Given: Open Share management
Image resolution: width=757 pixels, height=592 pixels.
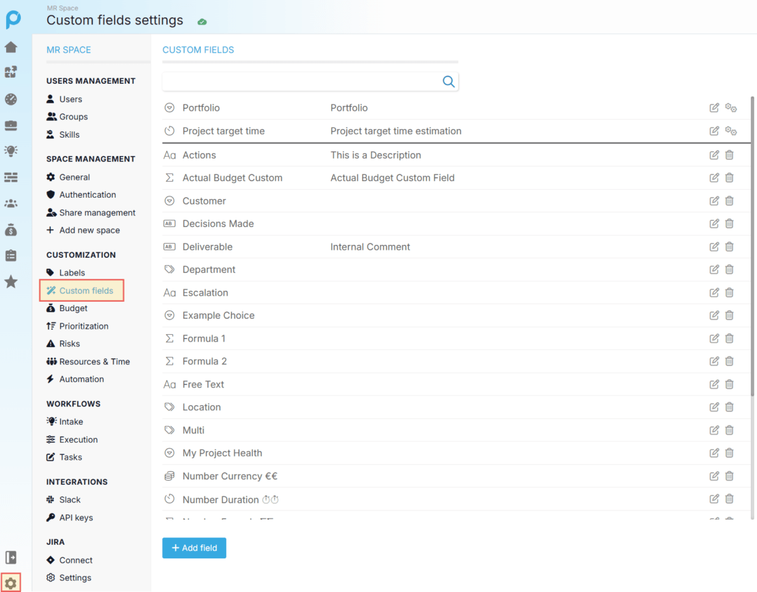Looking at the screenshot, I should pos(91,213).
